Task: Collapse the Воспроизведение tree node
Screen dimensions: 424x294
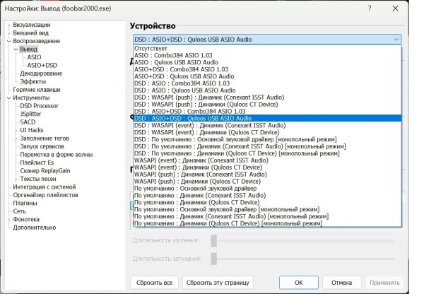Action: point(9,42)
